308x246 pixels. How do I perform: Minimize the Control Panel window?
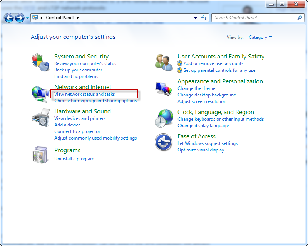click(271, 4)
